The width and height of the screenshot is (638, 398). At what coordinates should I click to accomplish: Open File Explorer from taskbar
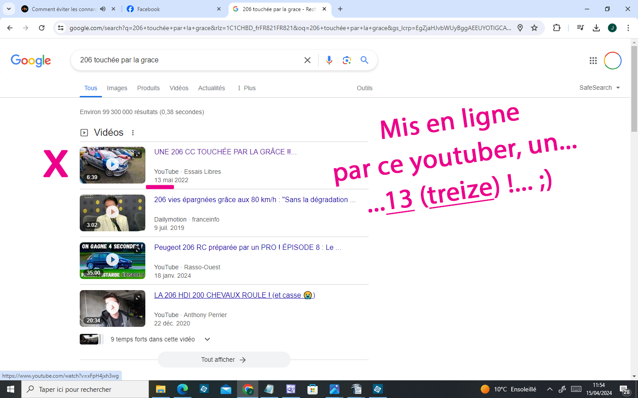pos(160,389)
